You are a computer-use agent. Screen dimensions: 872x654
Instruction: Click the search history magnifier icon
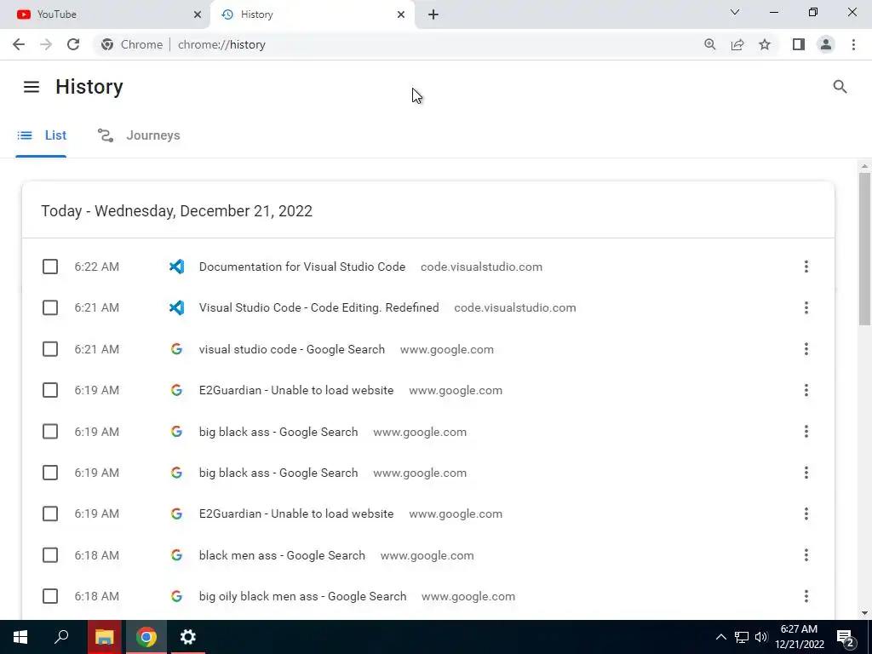coord(840,87)
